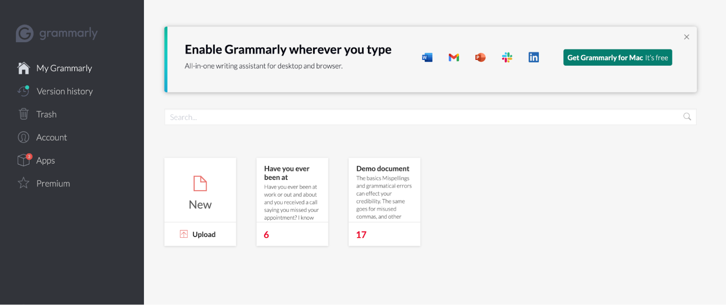Open the Premium page

point(53,183)
